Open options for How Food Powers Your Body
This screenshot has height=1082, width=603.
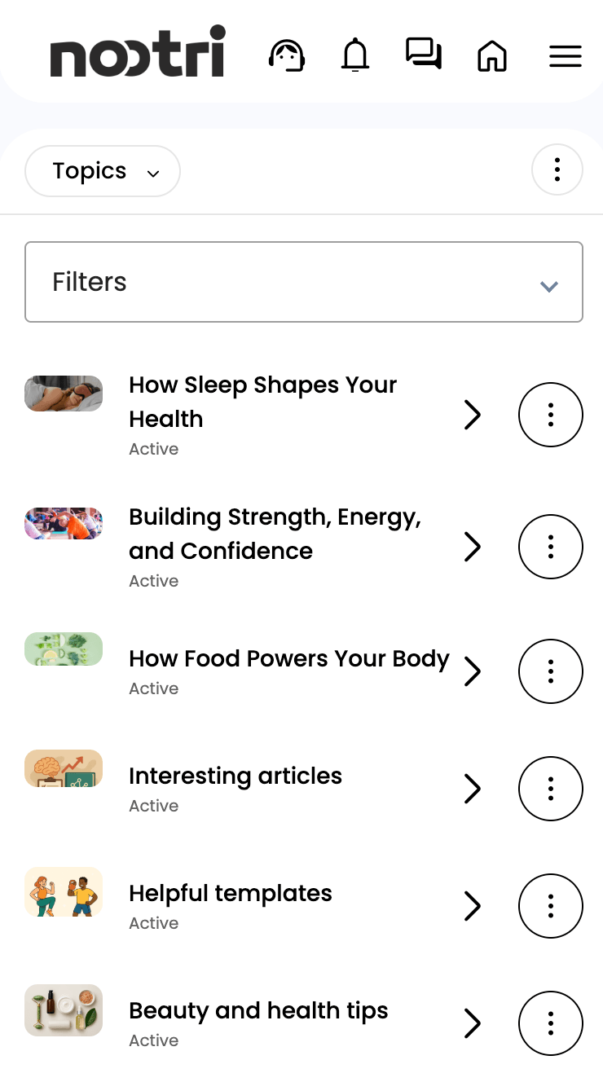pyautogui.click(x=551, y=671)
